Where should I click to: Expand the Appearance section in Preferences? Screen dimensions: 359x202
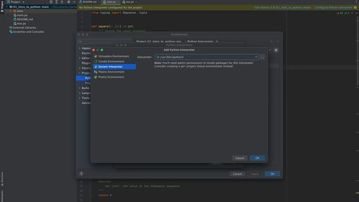[x=80, y=48]
